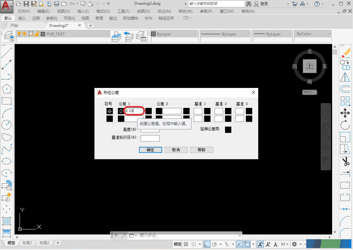Expand the ByLayer linetype dropdown
Viewport: 353px width, 250px height.
[248, 34]
